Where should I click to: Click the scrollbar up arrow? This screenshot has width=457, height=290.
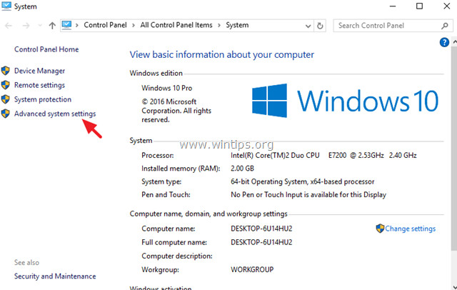click(x=454, y=42)
